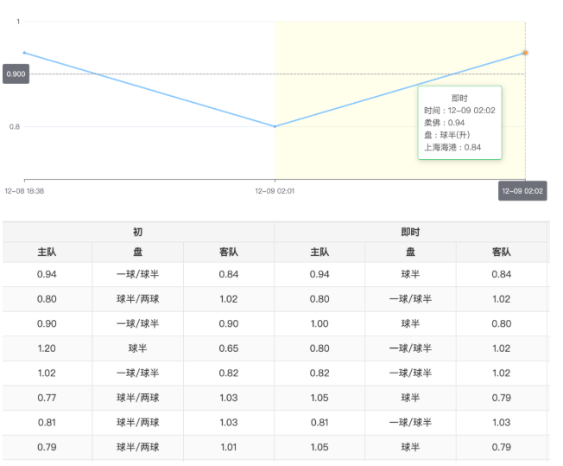563x466 pixels.
Task: Click 主队 column header under 初
Action: pos(47,252)
